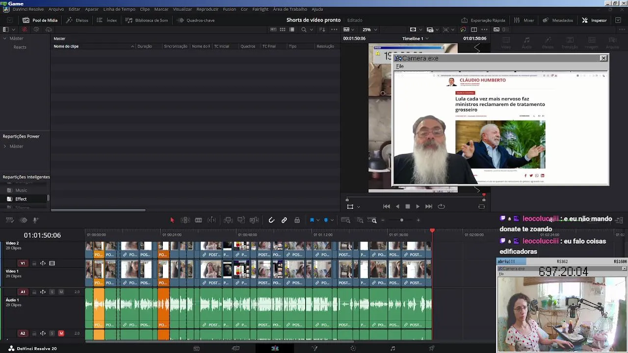This screenshot has height=353, width=628.
Task: Click the custom zoom magnifier icon
Action: [372, 220]
